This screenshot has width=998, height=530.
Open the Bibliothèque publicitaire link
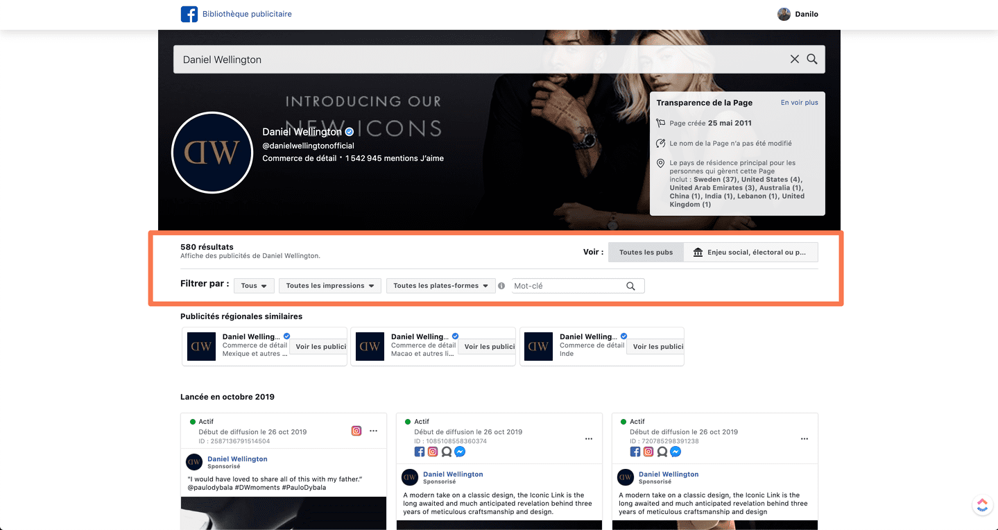click(247, 14)
